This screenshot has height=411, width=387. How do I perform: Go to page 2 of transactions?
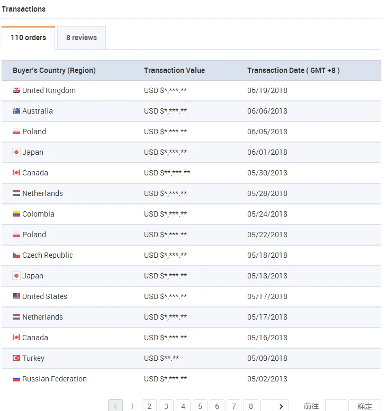coord(149,406)
